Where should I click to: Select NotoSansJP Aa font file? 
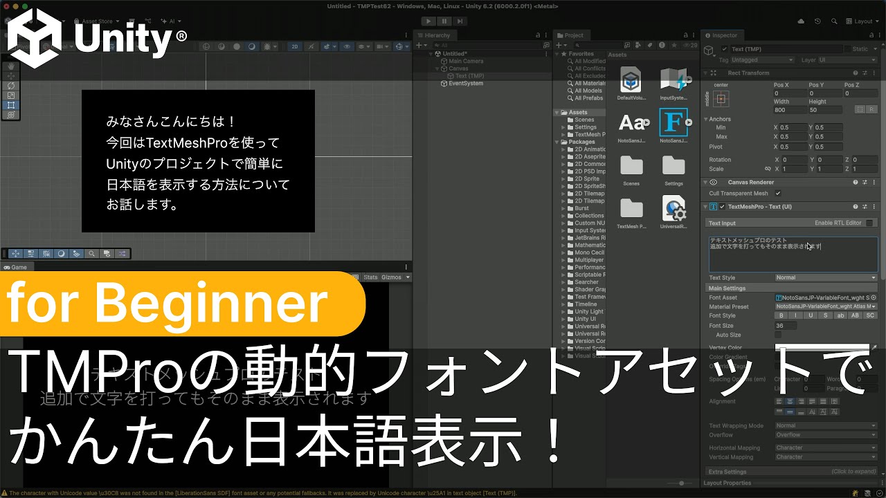tap(631, 122)
